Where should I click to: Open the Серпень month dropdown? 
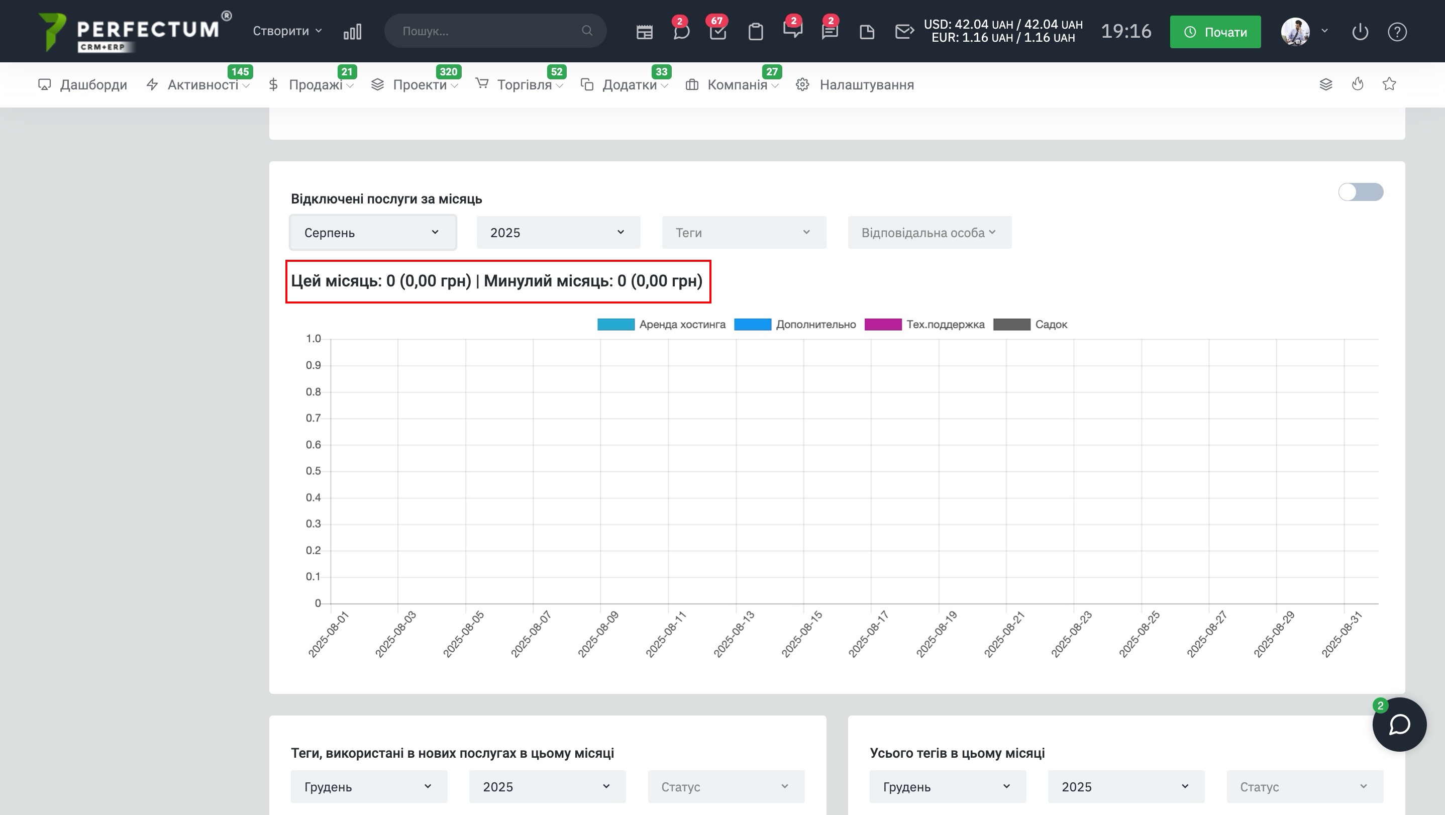[x=372, y=233]
